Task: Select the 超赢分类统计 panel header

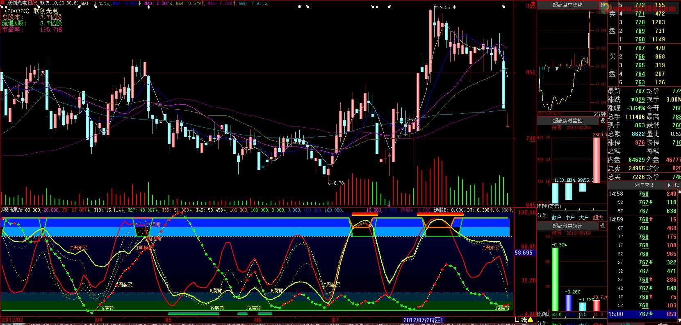Action: 567,226
